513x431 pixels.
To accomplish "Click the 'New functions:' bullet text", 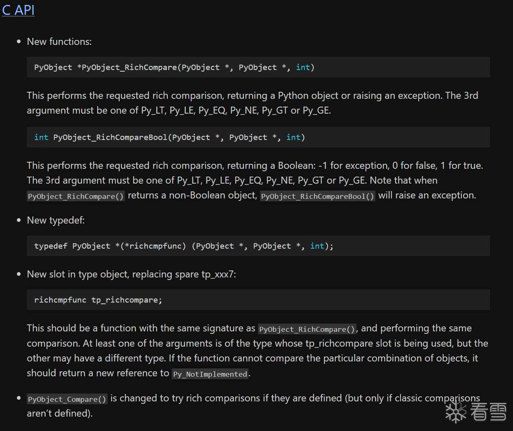I will tap(59, 42).
